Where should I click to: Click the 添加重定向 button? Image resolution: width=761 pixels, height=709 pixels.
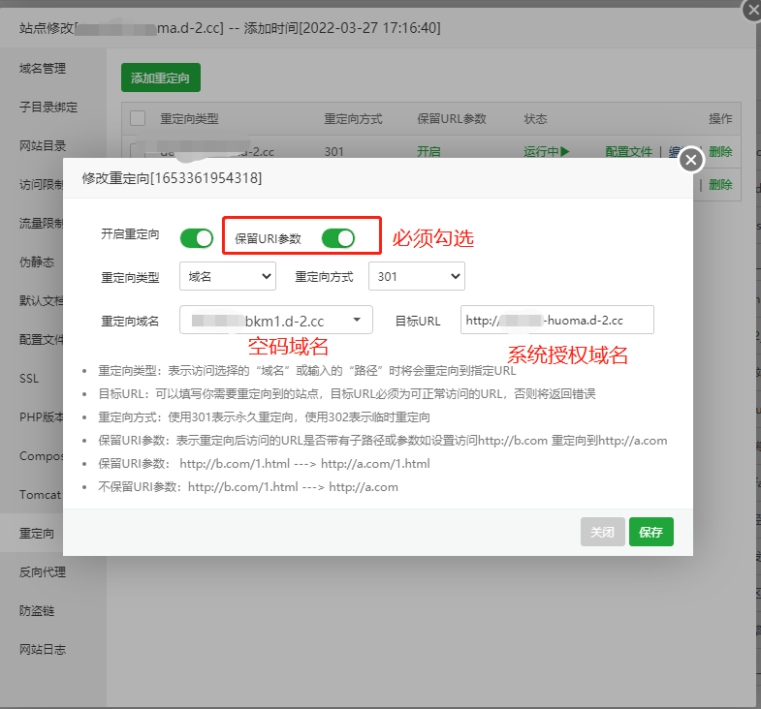click(160, 77)
